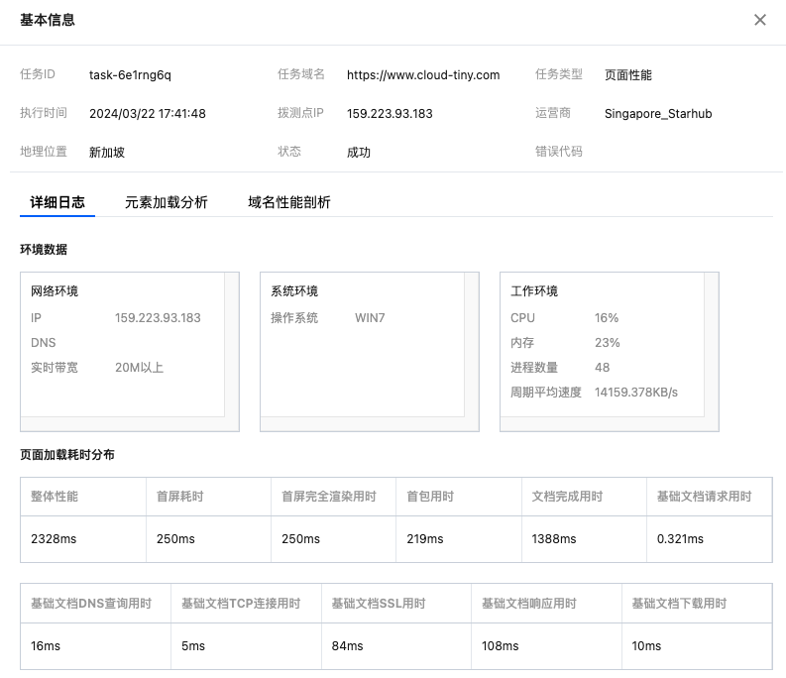Image resolution: width=786 pixels, height=678 pixels.
Task: Click the execution time 2024/03/22 17:41:48
Action: [148, 113]
